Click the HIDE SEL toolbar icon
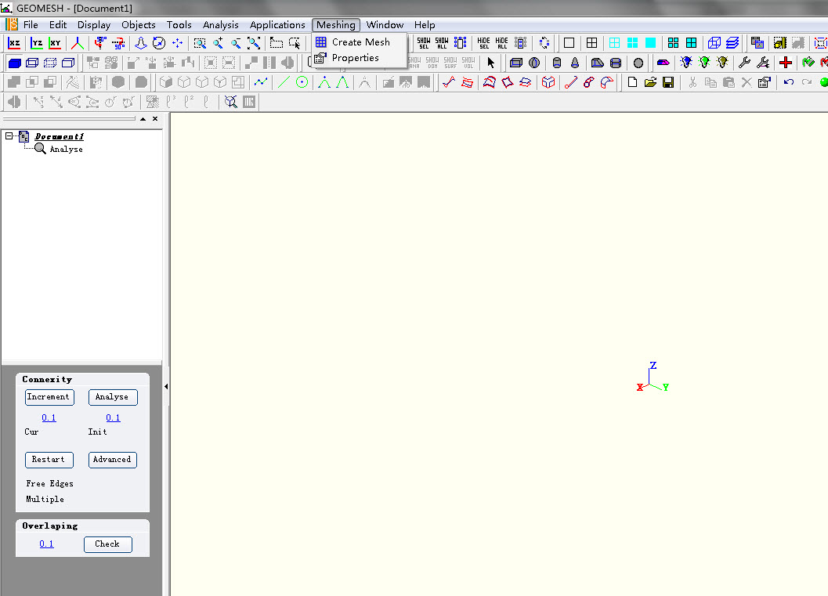 pos(483,43)
